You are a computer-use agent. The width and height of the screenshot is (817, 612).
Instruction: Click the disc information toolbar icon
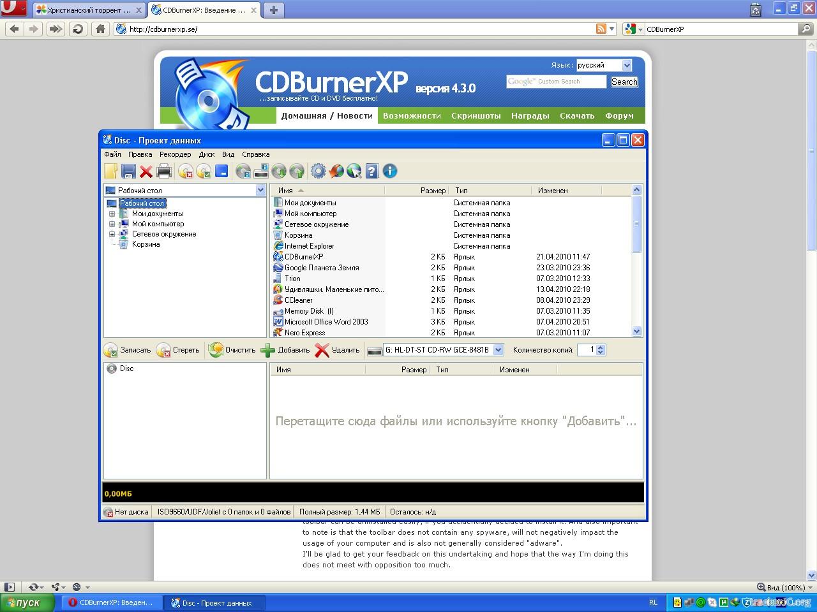click(x=243, y=171)
